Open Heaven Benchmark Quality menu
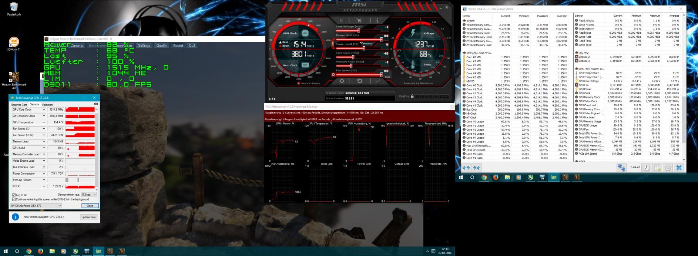The image size is (698, 256). click(x=161, y=46)
